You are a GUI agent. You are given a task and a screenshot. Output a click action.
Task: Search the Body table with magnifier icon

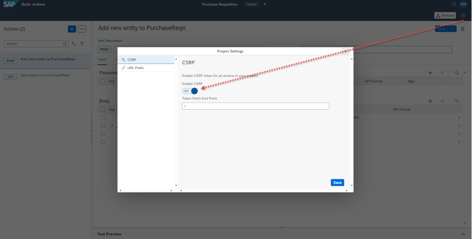point(456,101)
